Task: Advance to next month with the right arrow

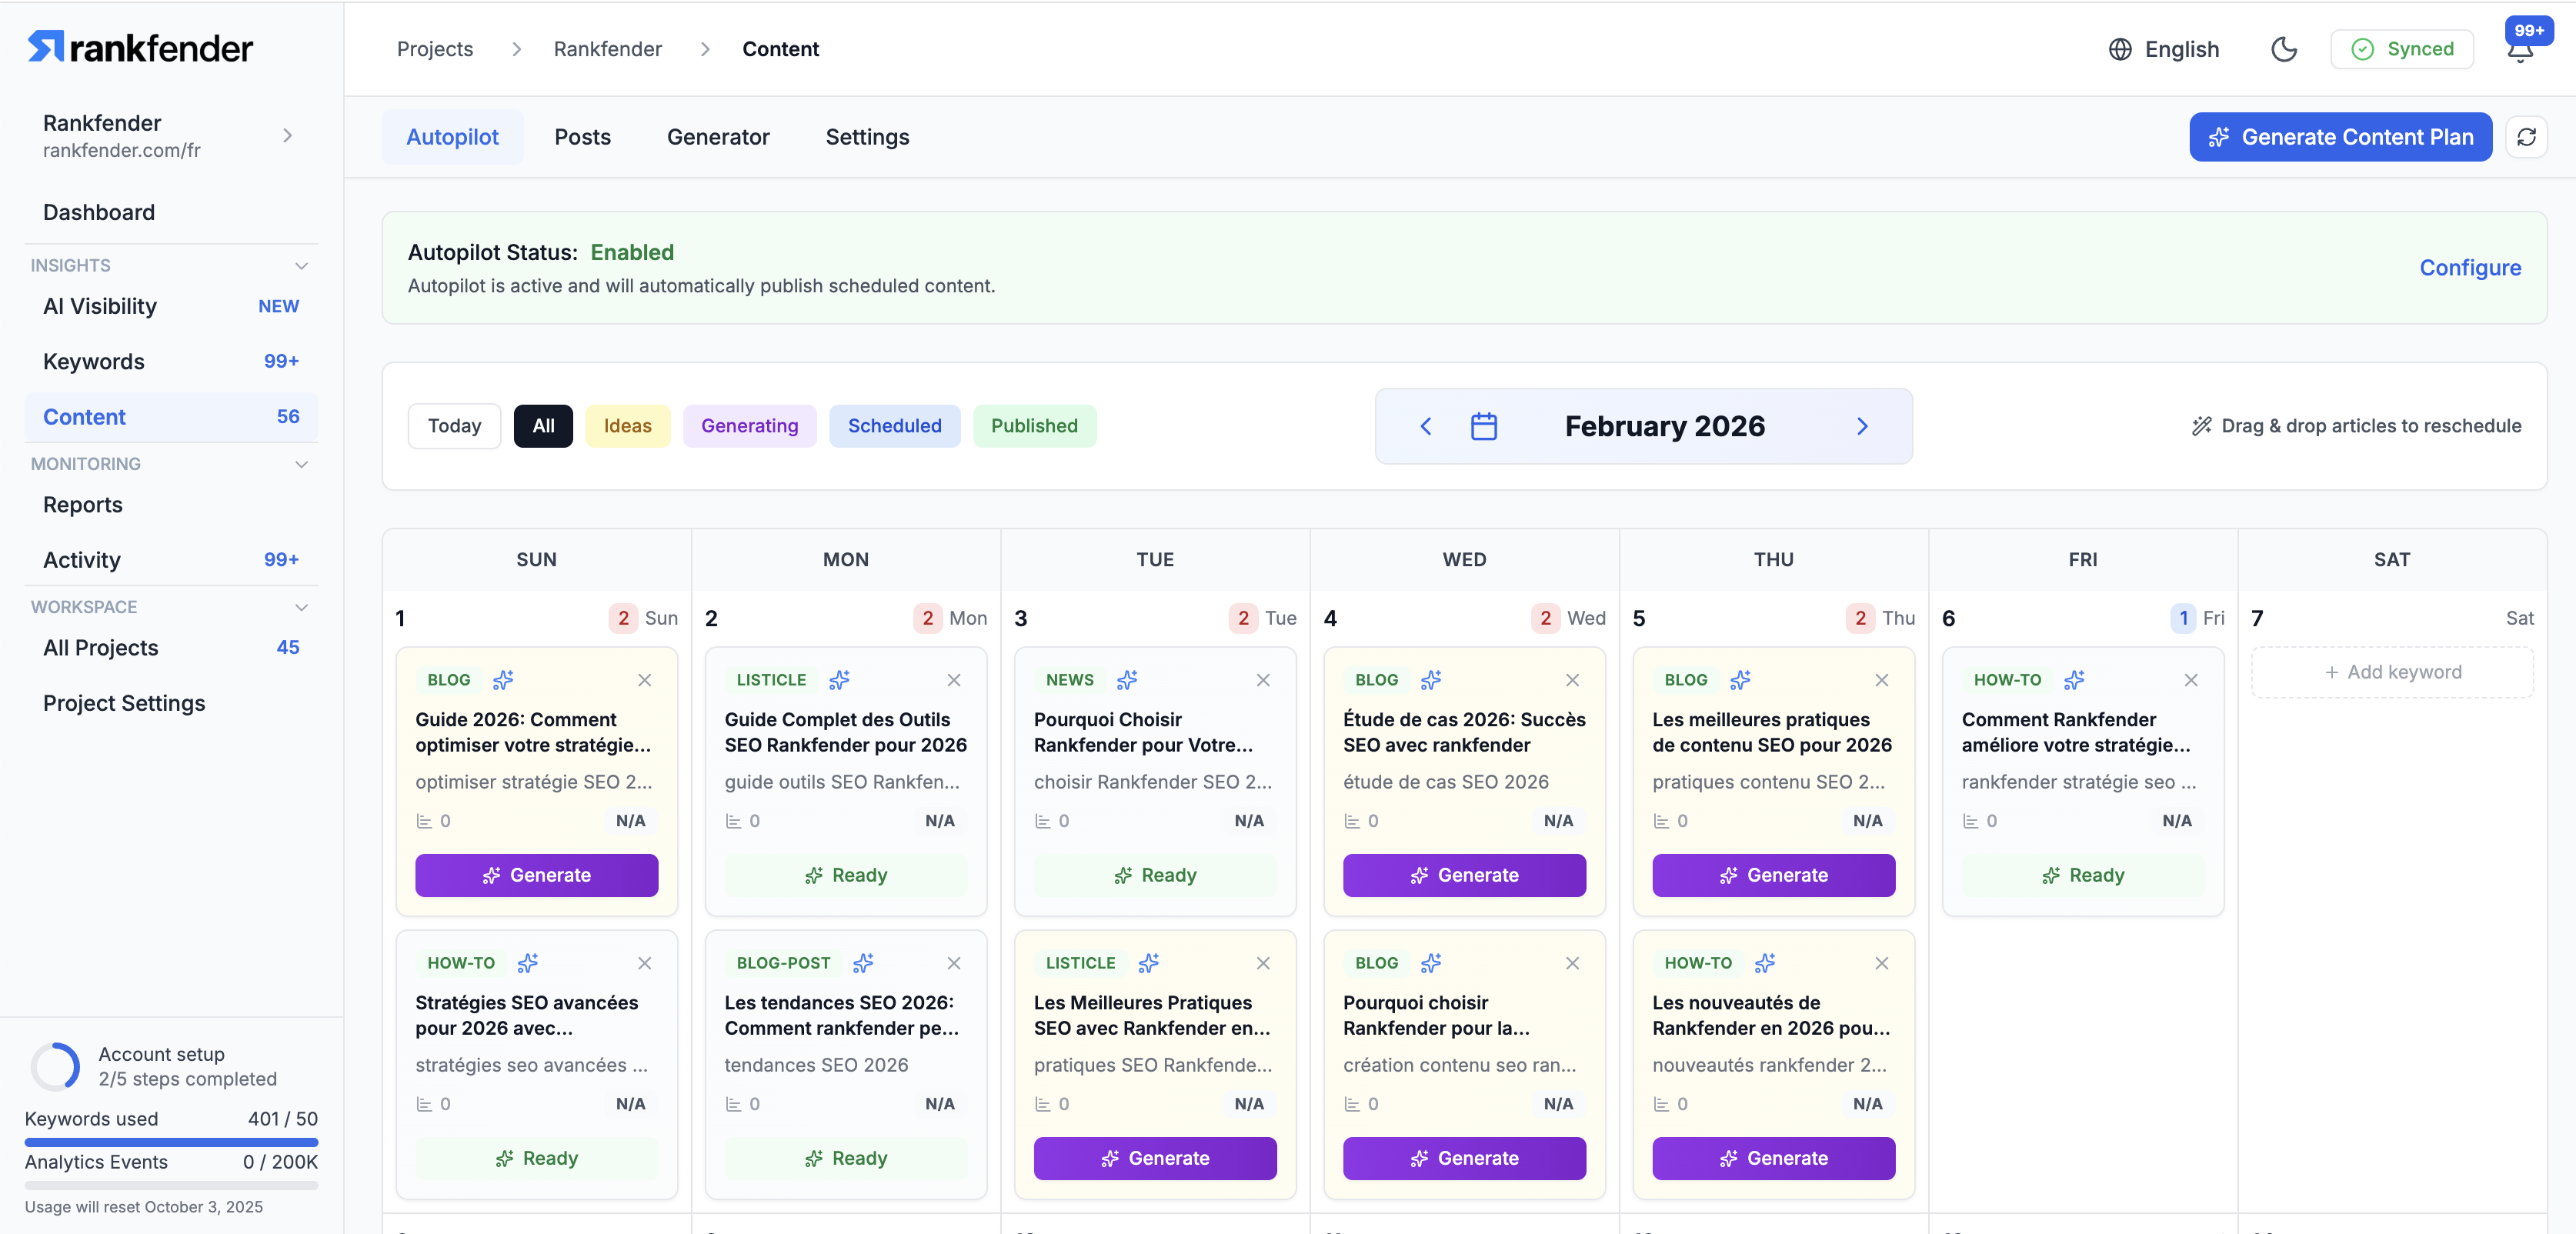Action: [x=1862, y=426]
